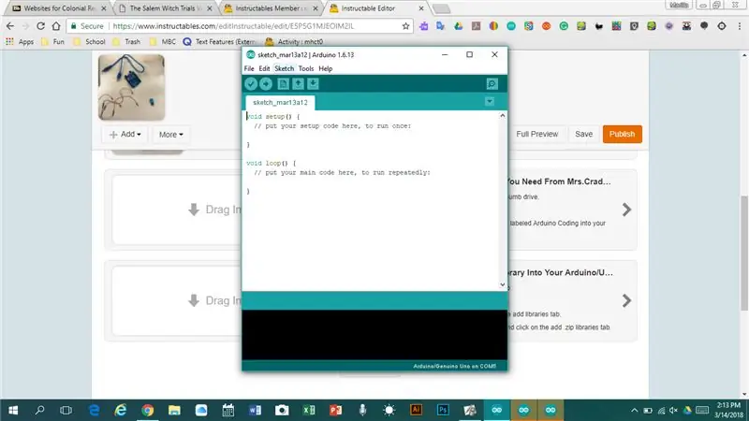This screenshot has width=749, height=421.
Task: Open the tab options dropdown arrow in Arduino
Action: tap(489, 101)
